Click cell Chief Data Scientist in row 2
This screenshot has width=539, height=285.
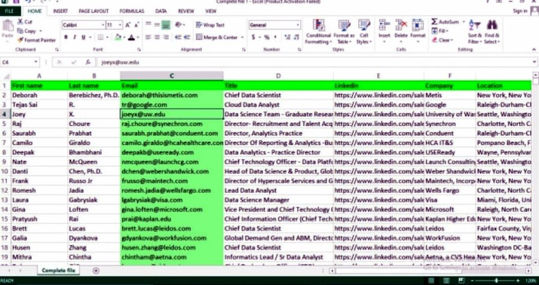pyautogui.click(x=278, y=95)
